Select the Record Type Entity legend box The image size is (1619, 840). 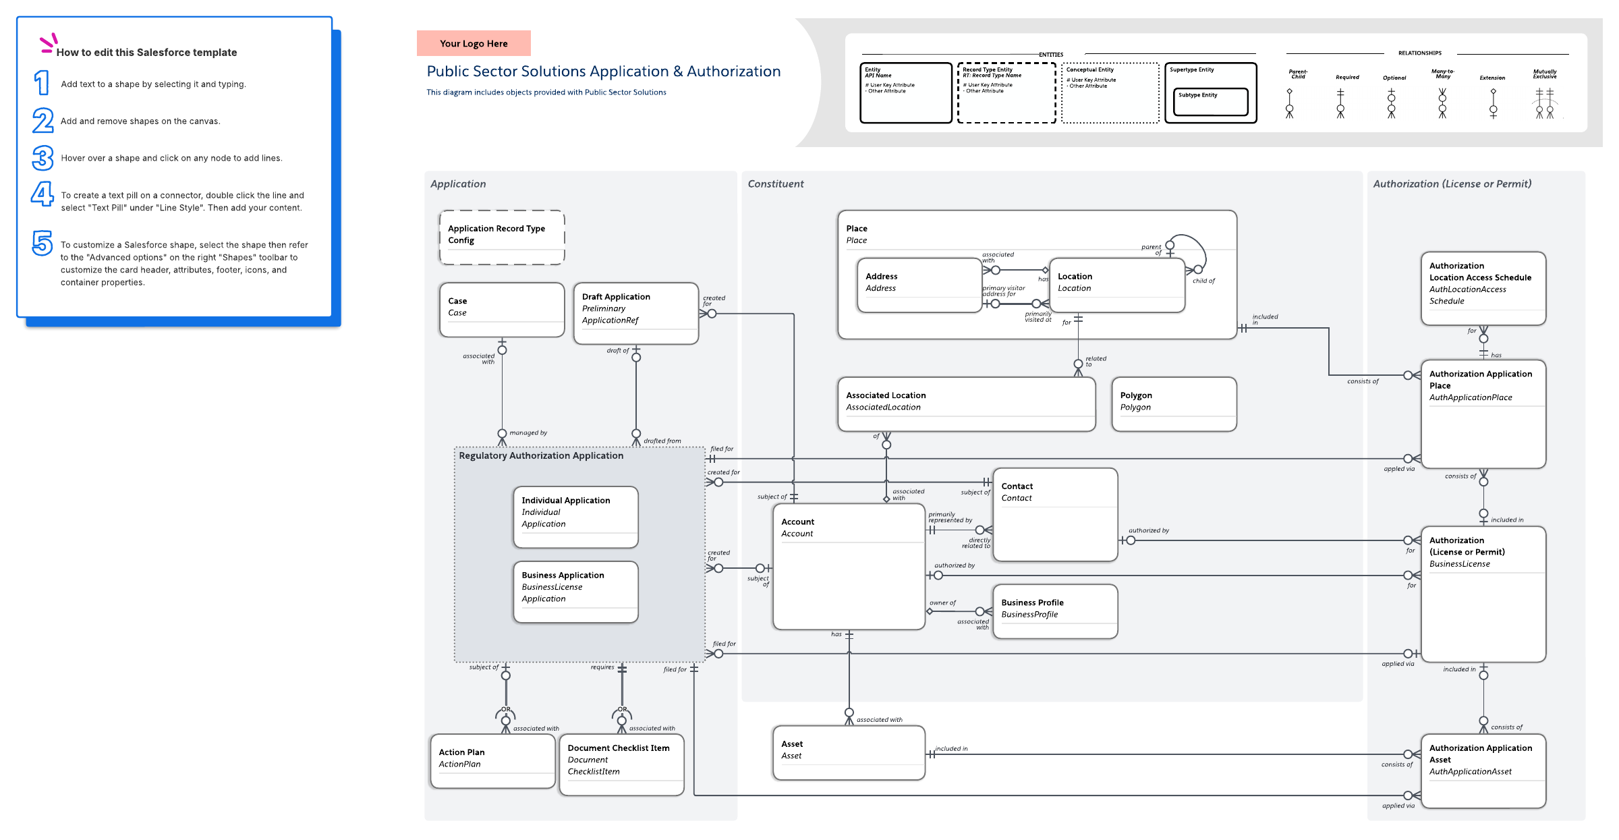[1006, 93]
